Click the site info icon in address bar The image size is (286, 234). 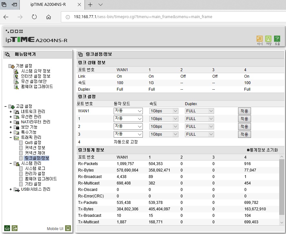click(68, 17)
